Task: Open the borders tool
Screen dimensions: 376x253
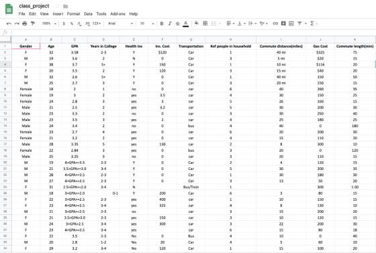Action: 205,23
